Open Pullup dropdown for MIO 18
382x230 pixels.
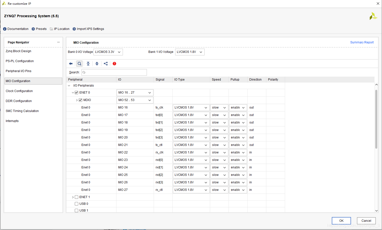238,122
